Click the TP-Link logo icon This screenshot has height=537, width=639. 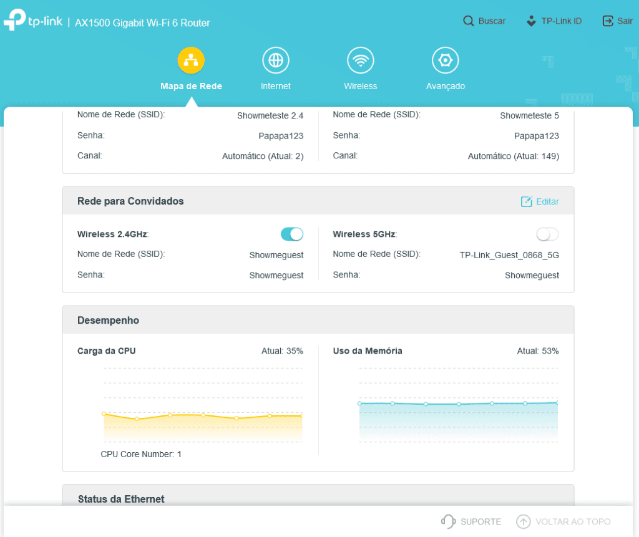click(x=14, y=21)
